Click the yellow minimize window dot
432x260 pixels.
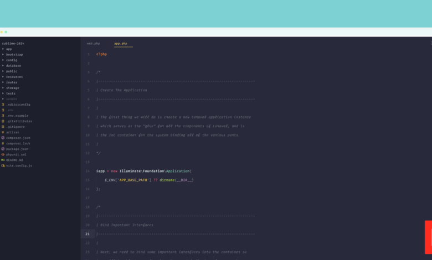pos(1,32)
